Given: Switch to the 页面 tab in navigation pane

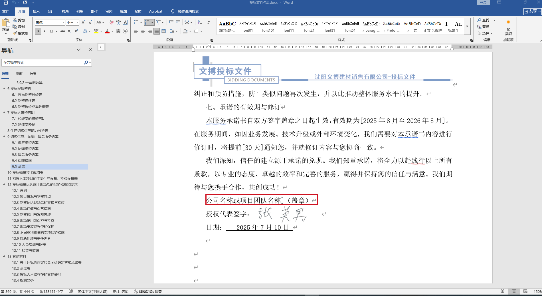Looking at the screenshot, I should pyautogui.click(x=19, y=74).
